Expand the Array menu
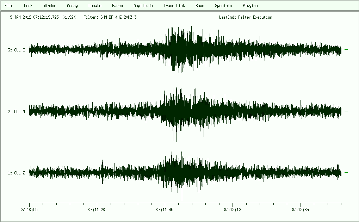Image resolution: width=359 pixels, height=222 pixels. tap(72, 6)
